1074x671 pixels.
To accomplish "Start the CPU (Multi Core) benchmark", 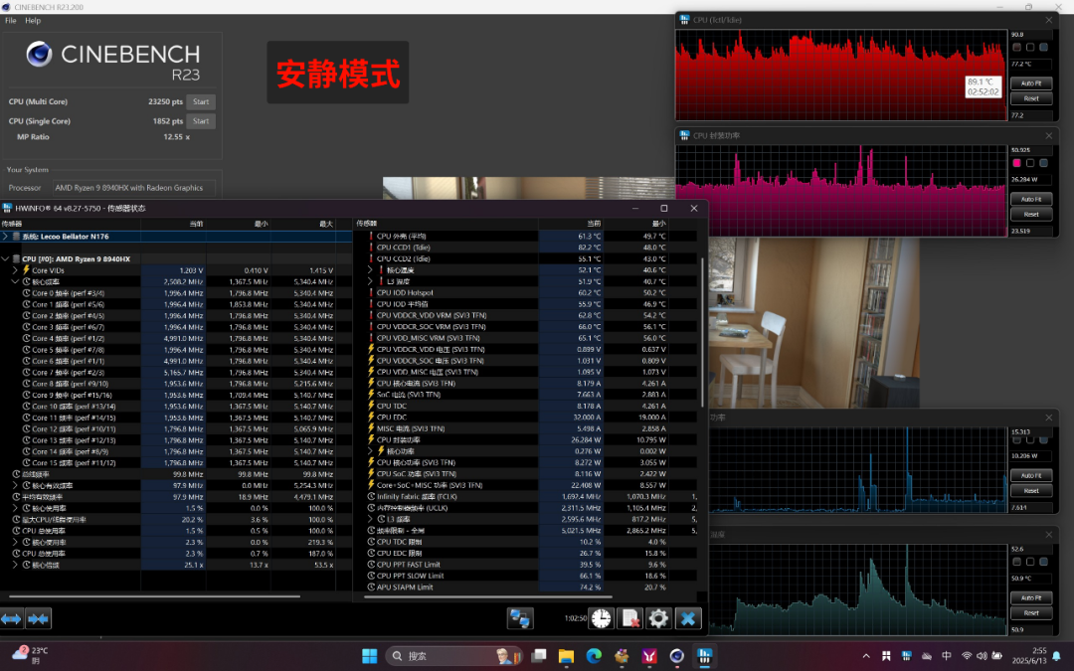I will coord(201,102).
